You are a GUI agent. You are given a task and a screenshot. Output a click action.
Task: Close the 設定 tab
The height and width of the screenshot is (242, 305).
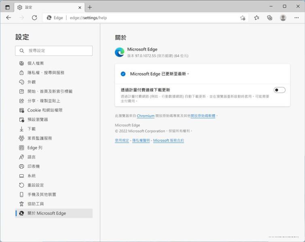[x=79, y=7]
